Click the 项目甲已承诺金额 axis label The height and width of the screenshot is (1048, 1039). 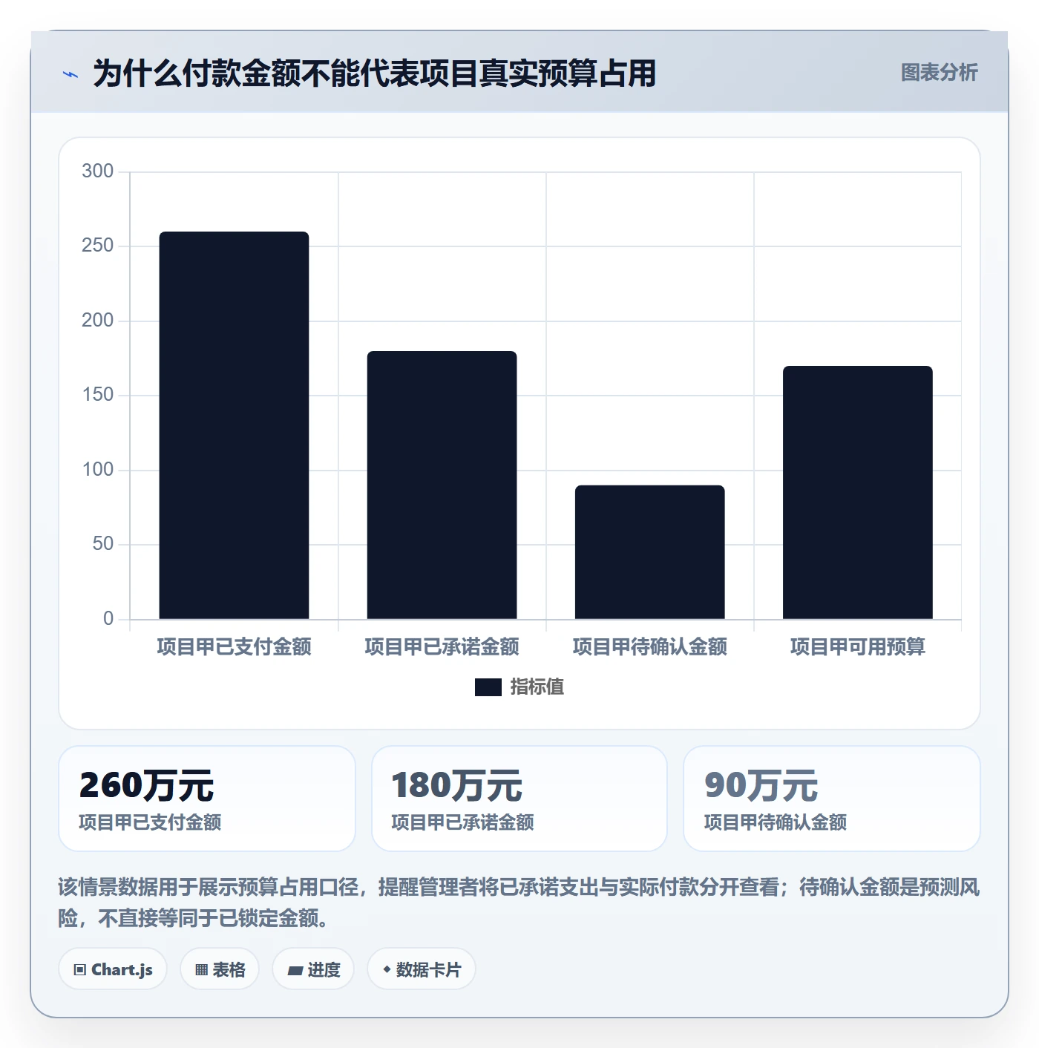[x=442, y=647]
